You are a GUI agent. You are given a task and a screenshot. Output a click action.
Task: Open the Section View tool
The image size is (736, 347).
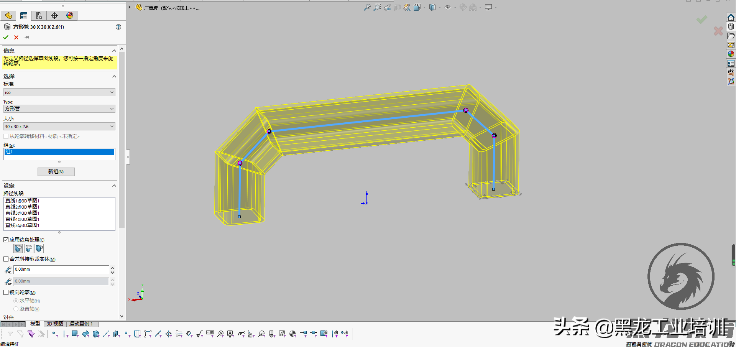[397, 7]
